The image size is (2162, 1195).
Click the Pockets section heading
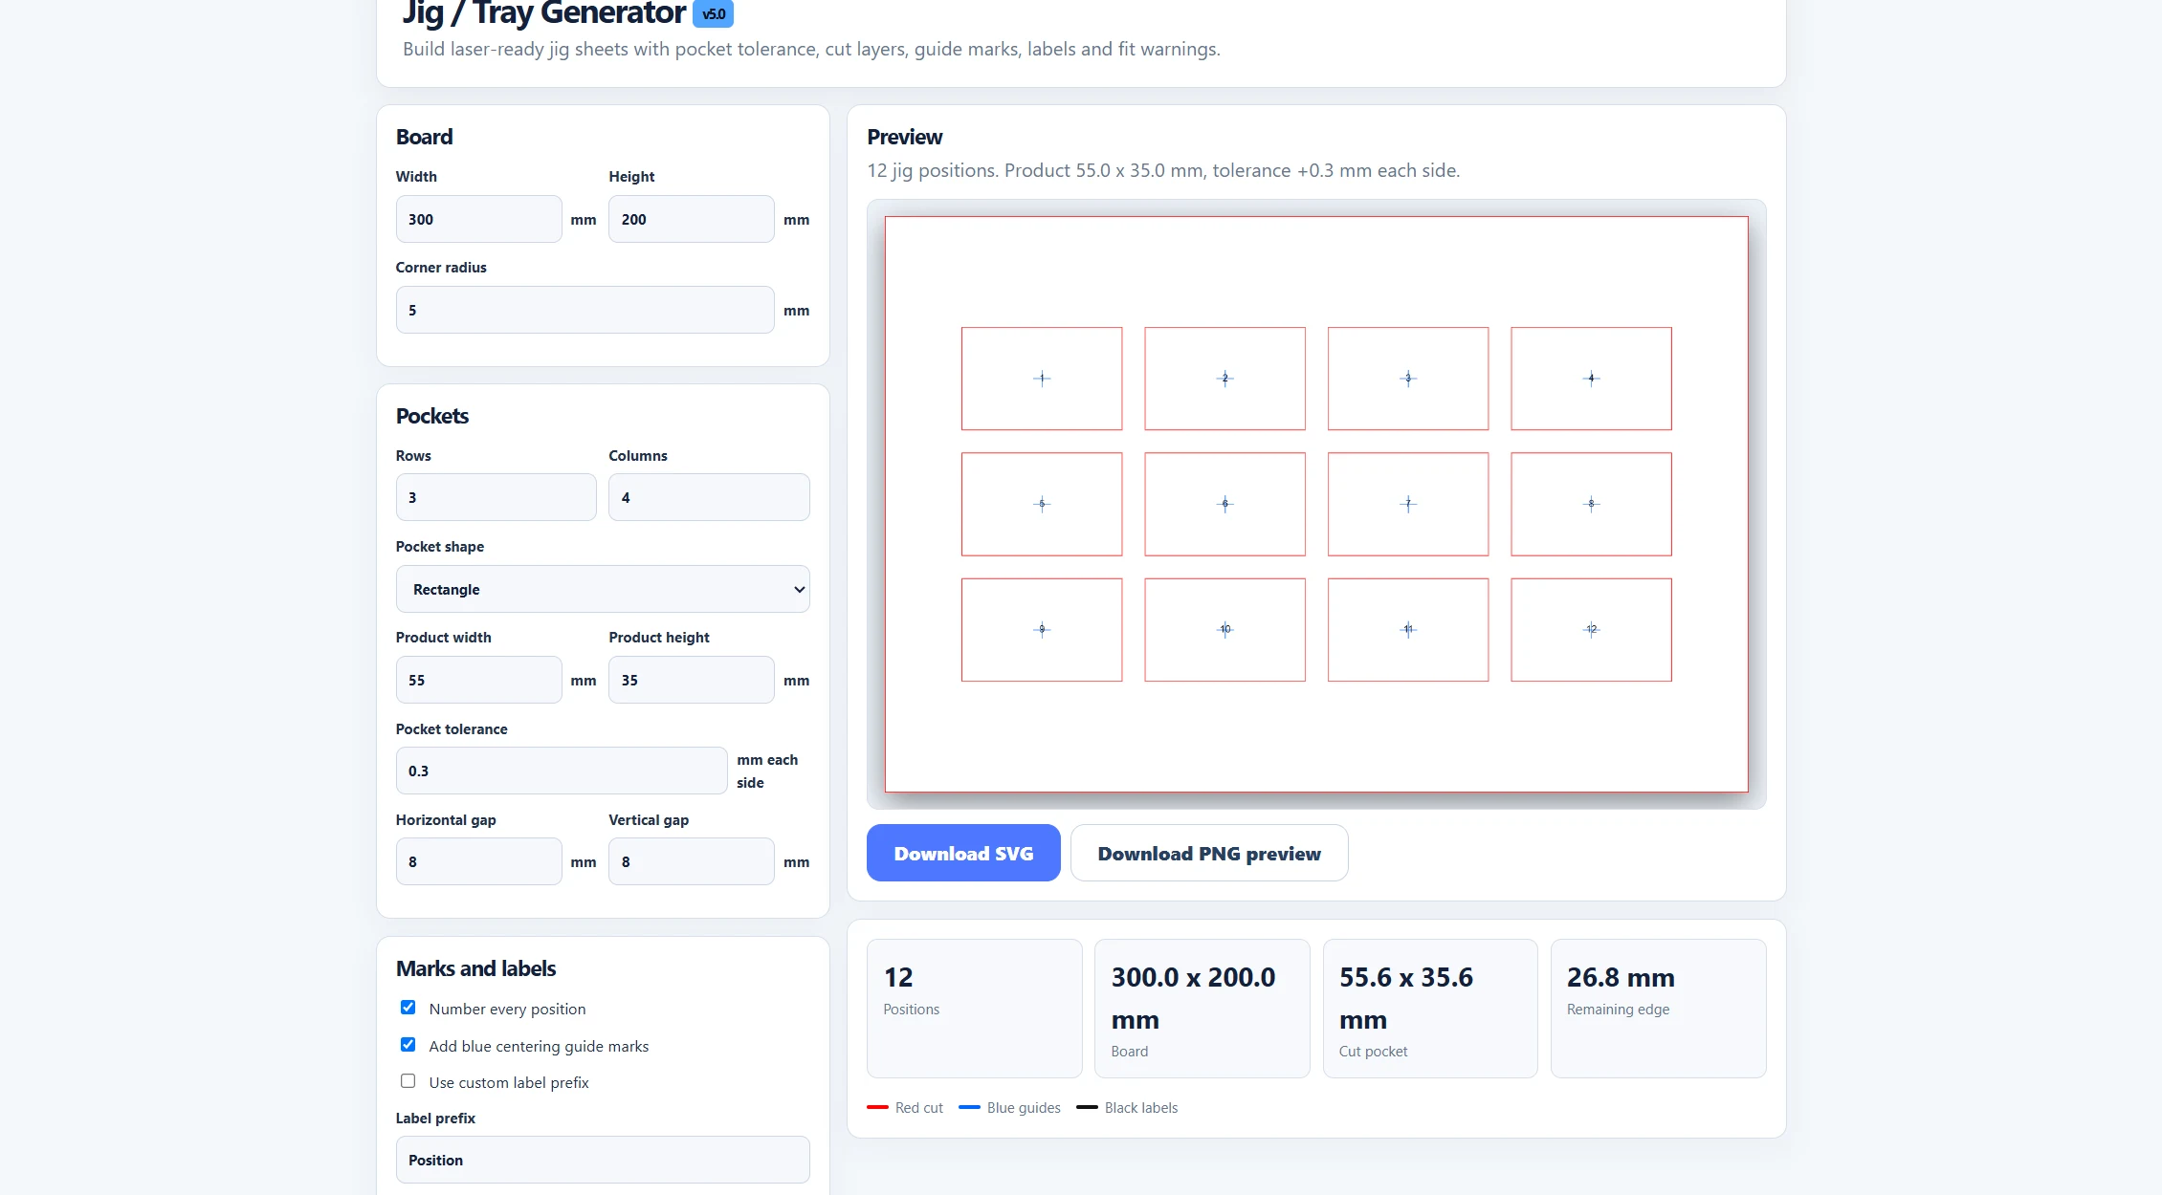[x=432, y=416]
